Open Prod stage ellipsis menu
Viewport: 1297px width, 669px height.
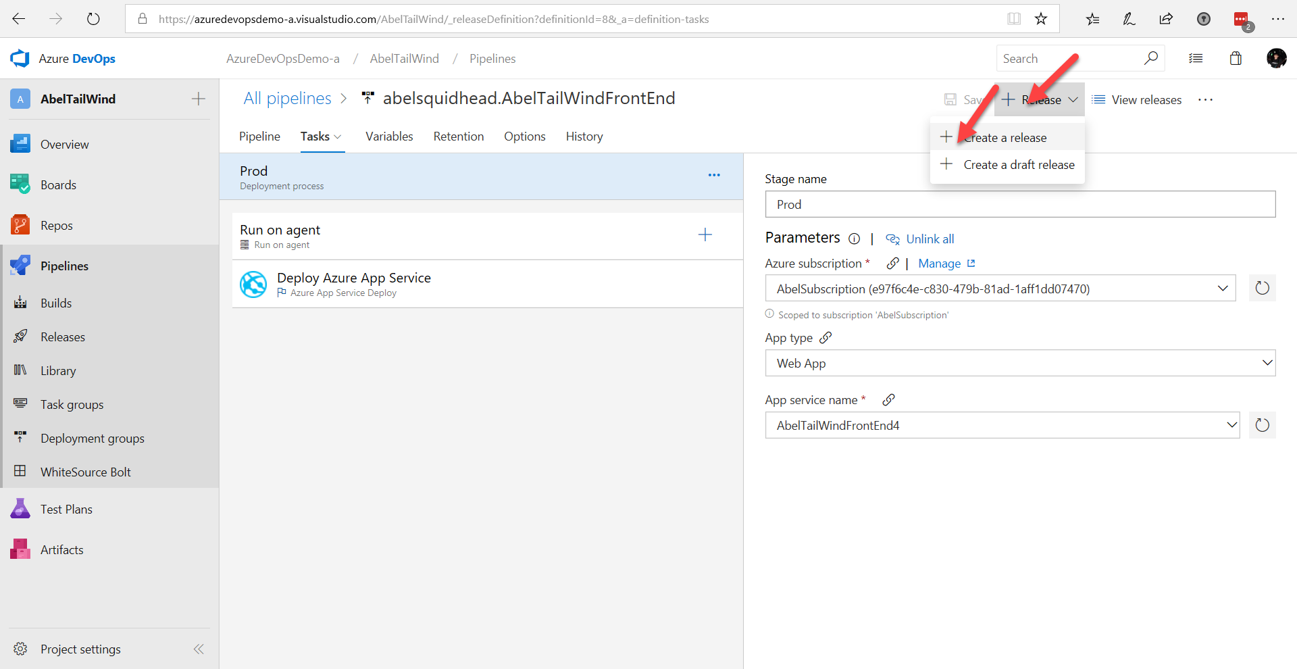coord(714,175)
